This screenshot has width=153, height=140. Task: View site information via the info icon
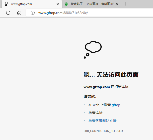tap(33, 13)
